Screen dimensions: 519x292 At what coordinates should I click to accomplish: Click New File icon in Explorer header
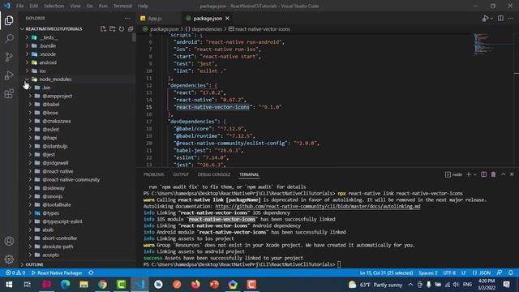[103, 29]
